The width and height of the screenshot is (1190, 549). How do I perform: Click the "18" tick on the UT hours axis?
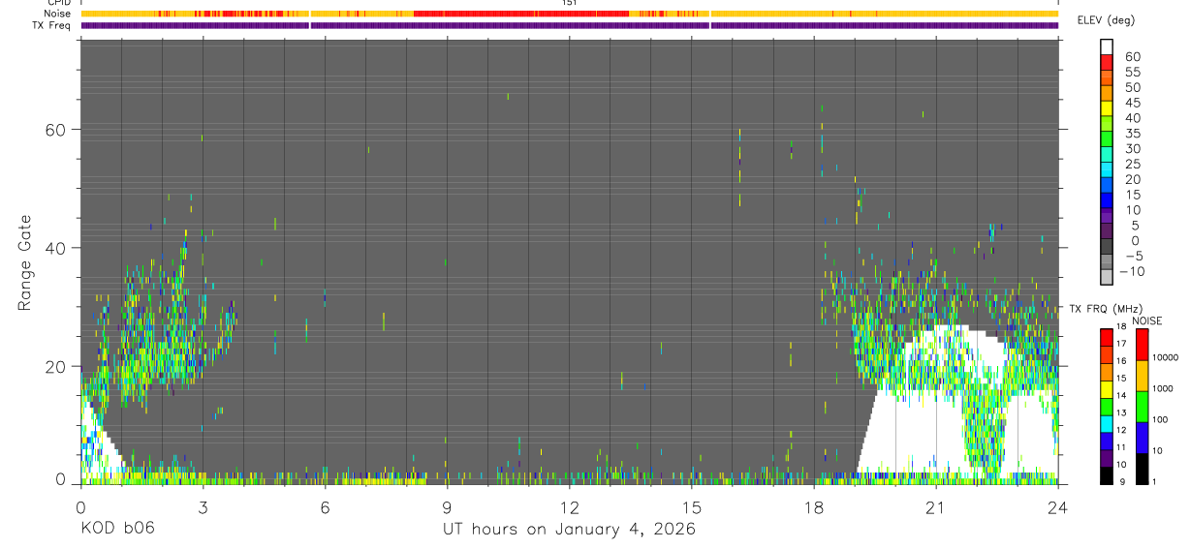(x=813, y=506)
